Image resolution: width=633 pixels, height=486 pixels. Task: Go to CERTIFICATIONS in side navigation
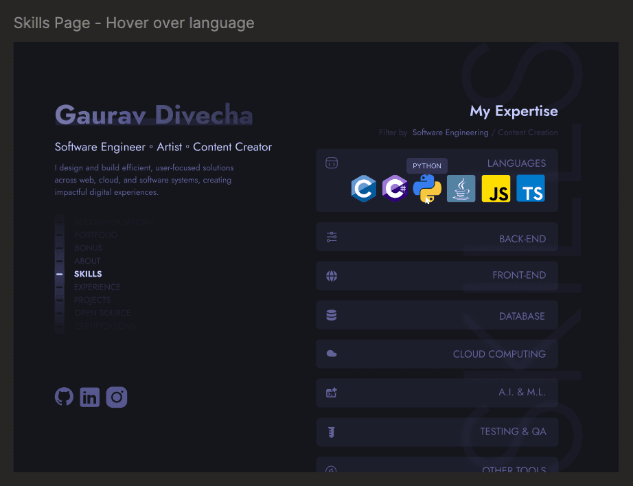(x=105, y=326)
